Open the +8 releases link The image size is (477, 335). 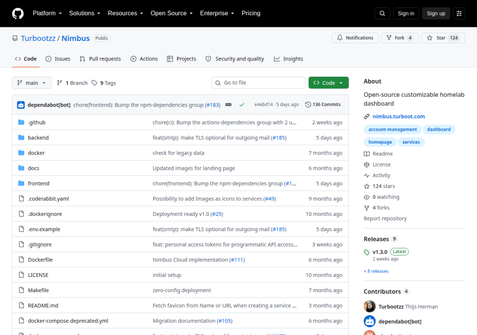[376, 271]
